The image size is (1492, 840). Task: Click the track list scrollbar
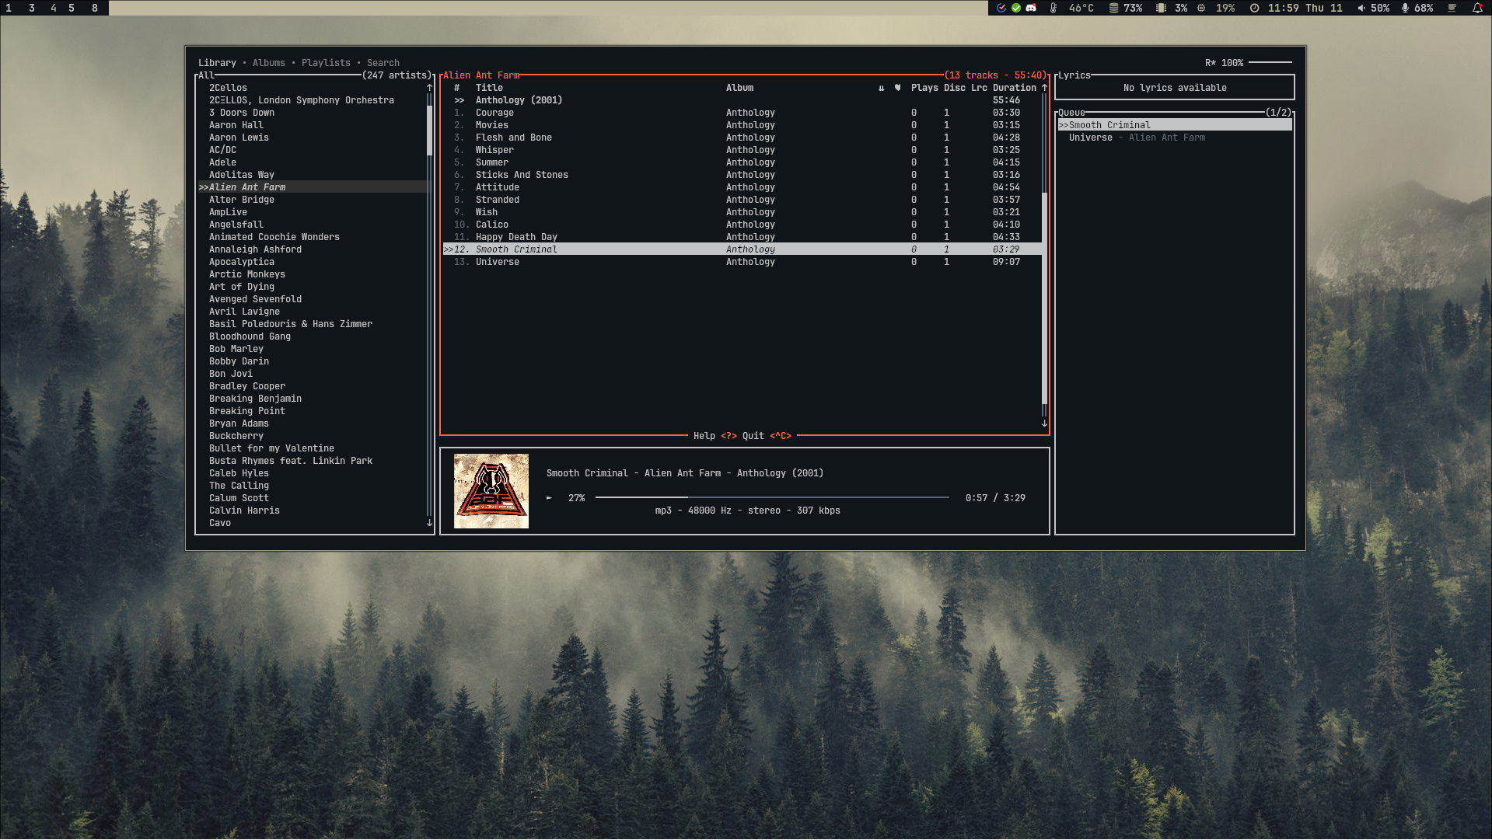1044,256
